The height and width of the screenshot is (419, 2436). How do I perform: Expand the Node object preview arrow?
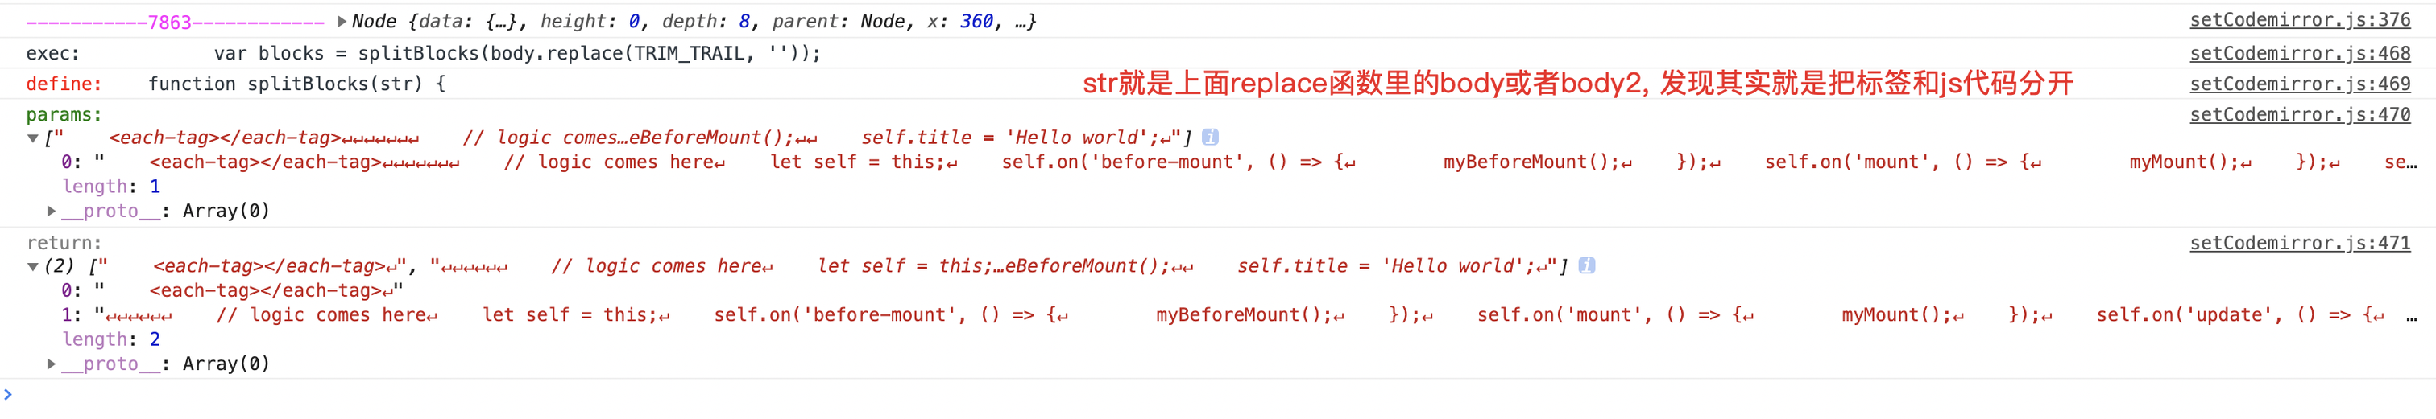(342, 21)
